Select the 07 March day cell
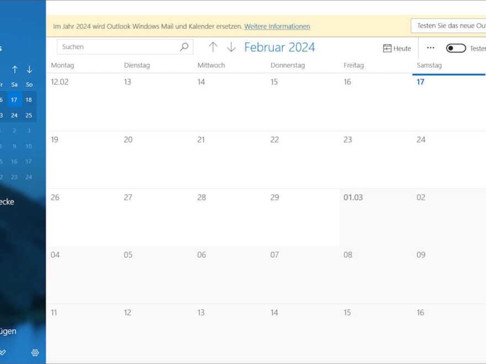The image size is (486, 364). [x=302, y=275]
